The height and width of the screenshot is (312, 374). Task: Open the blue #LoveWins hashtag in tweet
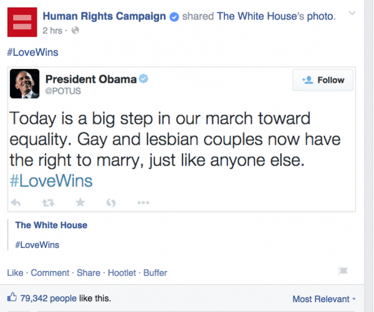coord(51,181)
